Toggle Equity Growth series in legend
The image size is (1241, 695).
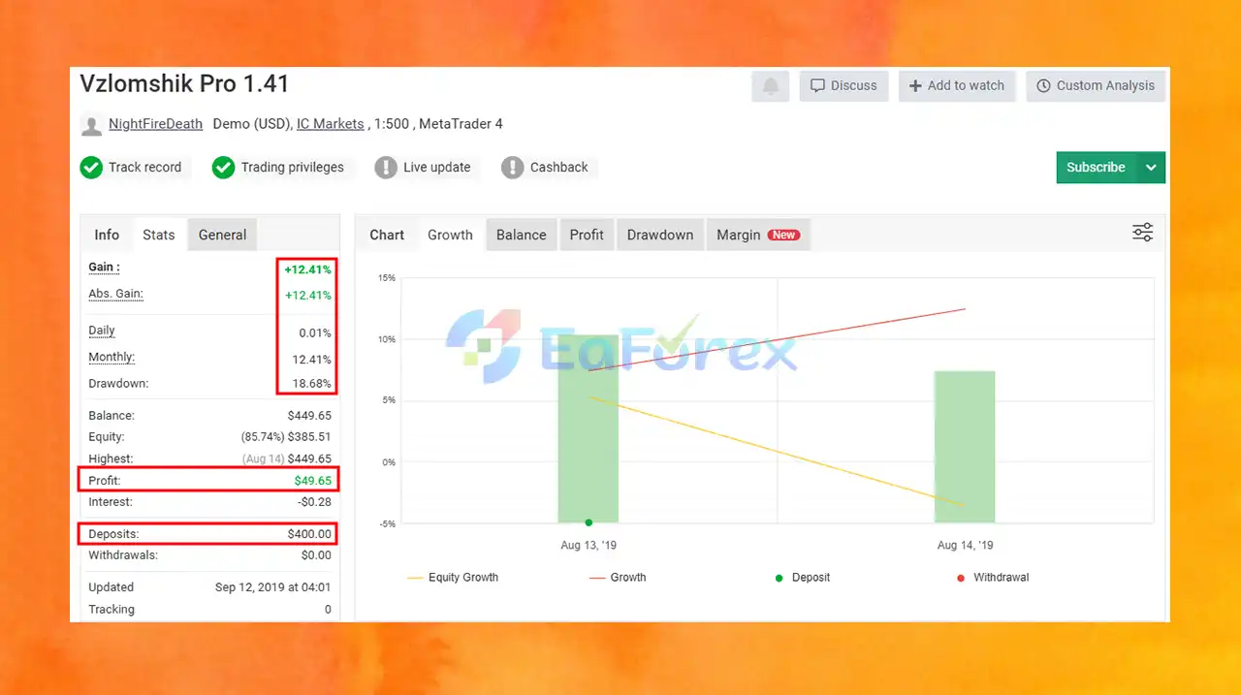tap(453, 578)
